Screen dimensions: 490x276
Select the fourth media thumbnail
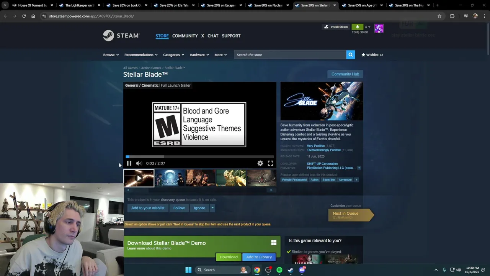point(231,178)
